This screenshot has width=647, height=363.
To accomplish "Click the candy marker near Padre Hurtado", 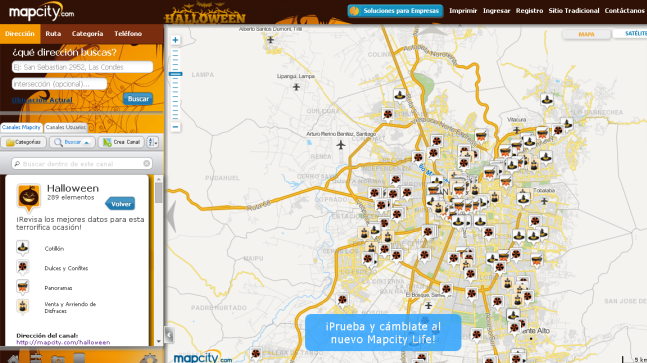I will (342, 301).
